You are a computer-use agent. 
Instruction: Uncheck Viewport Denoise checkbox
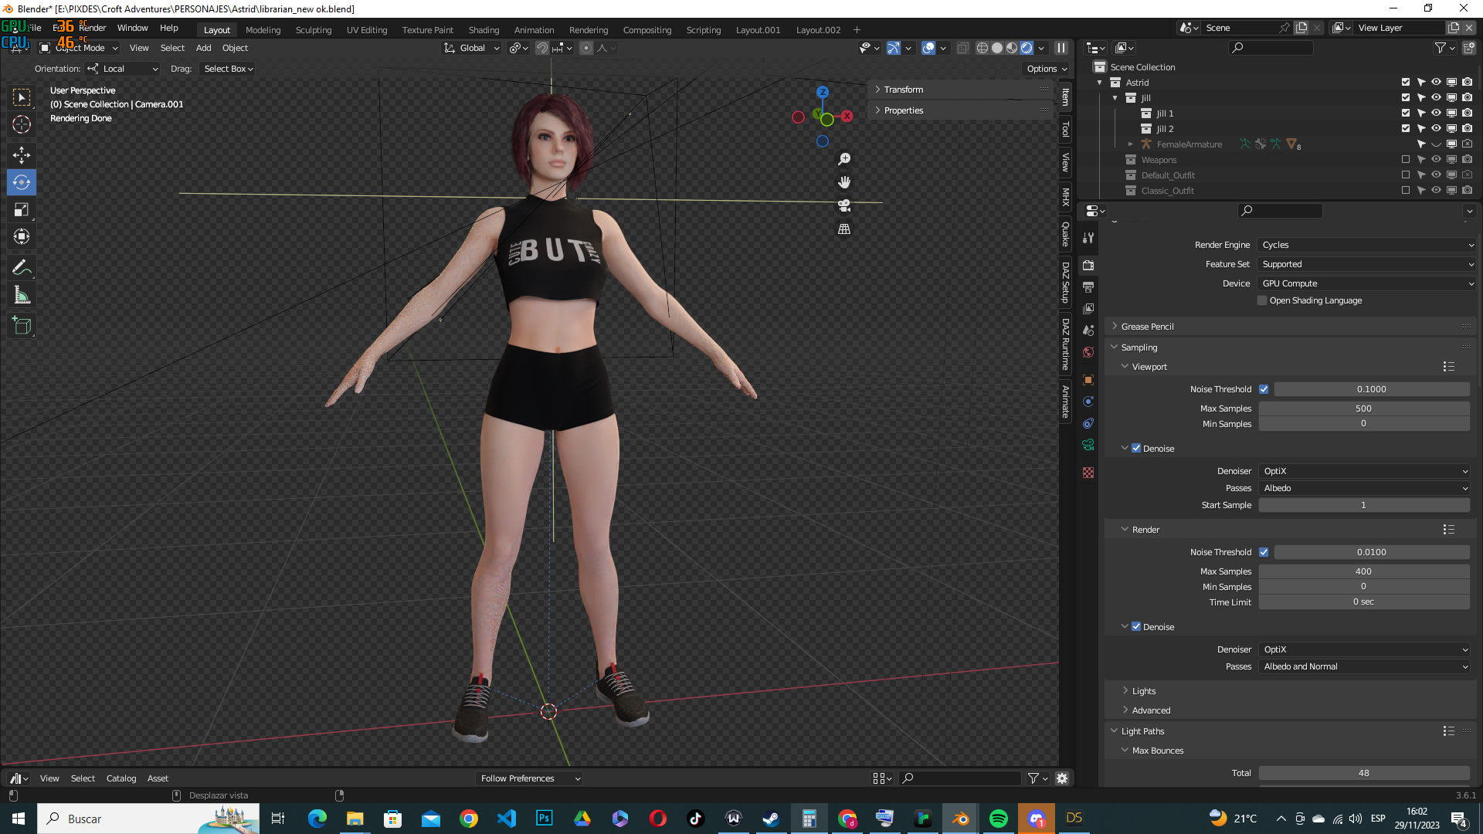point(1136,449)
